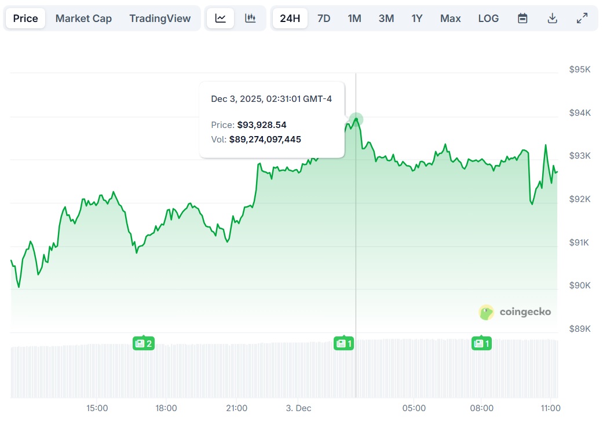Select the 24H time range

coord(290,18)
